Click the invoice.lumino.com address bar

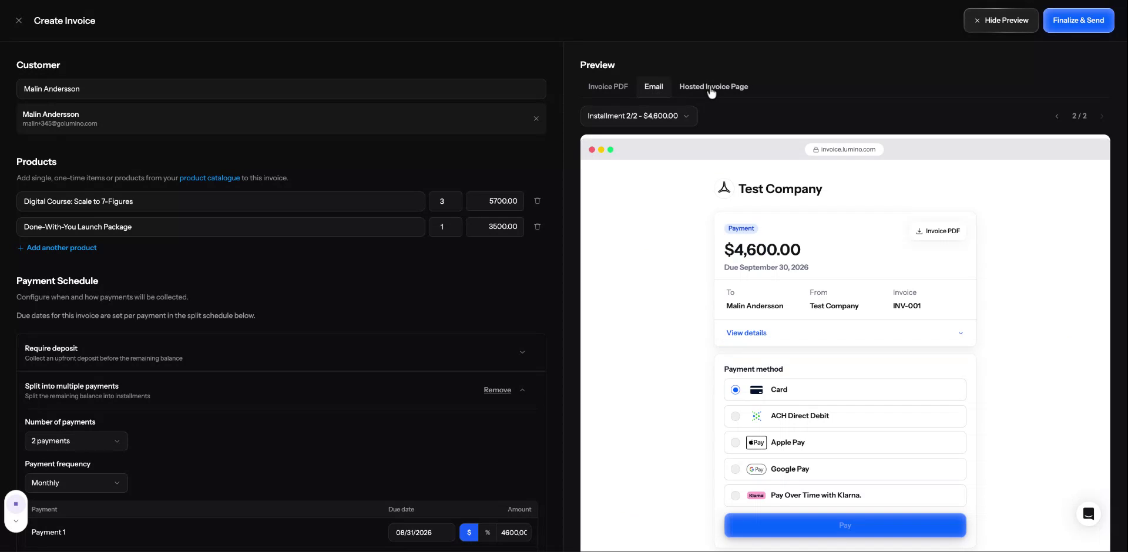[844, 150]
